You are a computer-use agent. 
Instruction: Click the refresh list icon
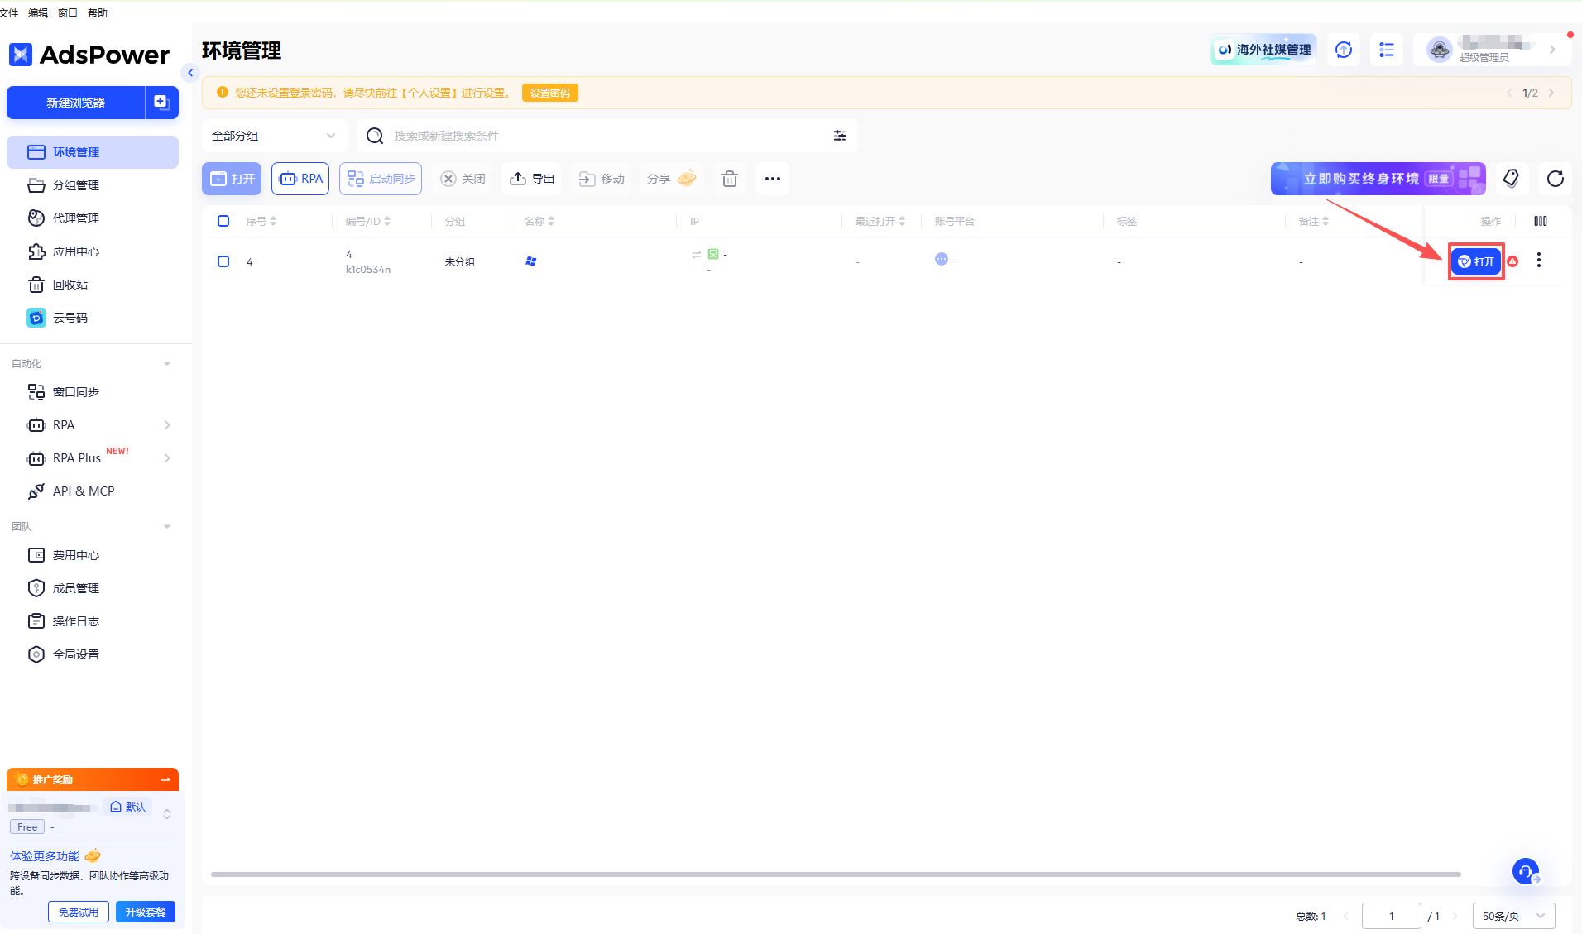[x=1555, y=179]
